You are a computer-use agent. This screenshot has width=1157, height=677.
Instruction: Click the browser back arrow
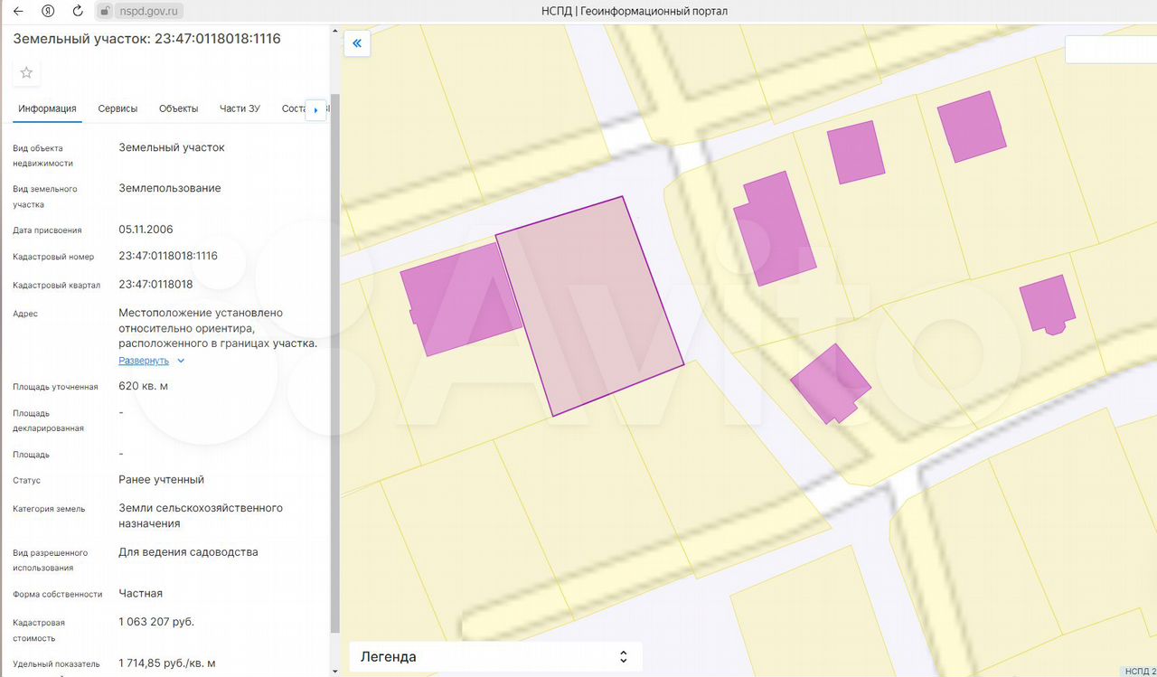point(18,11)
